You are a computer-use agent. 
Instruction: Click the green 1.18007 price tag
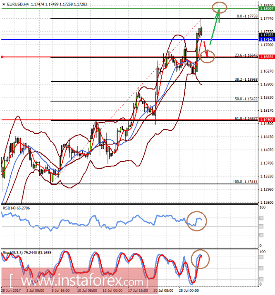click(265, 8)
